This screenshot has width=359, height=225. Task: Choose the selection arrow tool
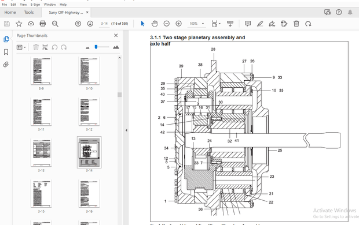pos(142,24)
